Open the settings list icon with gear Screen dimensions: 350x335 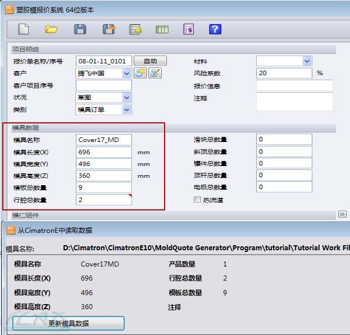pos(135,29)
